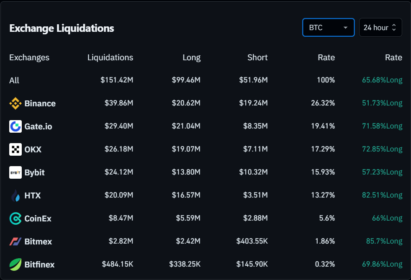Click the OKX logo icon
Image resolution: width=411 pixels, height=280 pixels.
coord(15,149)
